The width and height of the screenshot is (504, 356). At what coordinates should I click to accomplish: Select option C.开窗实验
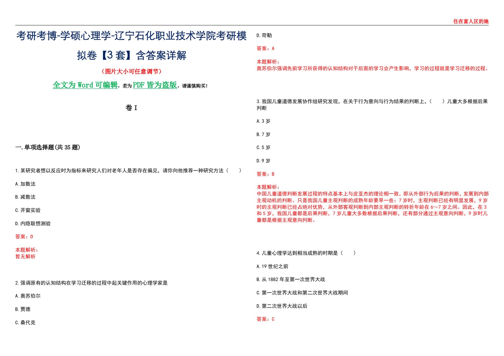tap(28, 210)
